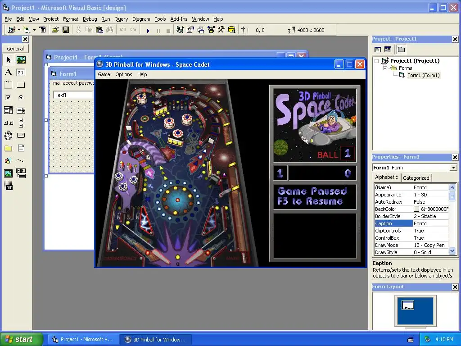The image size is (461, 346).
Task: Select the CheckBox control in the toolbox
Action: click(x=9, y=97)
